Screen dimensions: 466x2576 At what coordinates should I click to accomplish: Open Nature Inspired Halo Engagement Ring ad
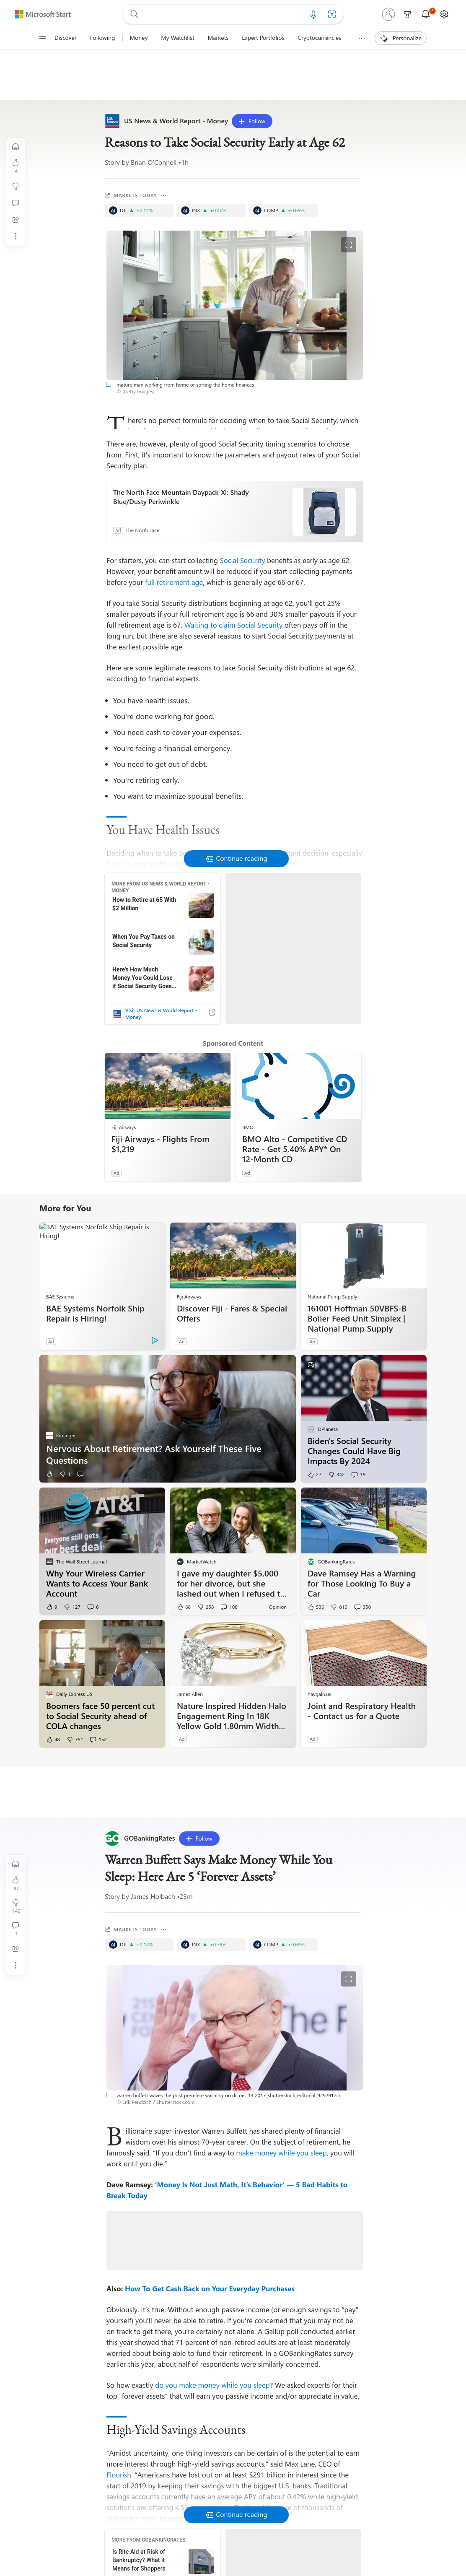coord(233,1684)
